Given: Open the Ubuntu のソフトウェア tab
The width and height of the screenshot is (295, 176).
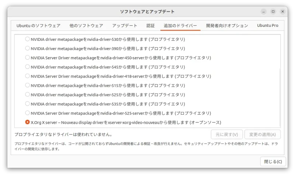Looking at the screenshot, I should coord(38,25).
